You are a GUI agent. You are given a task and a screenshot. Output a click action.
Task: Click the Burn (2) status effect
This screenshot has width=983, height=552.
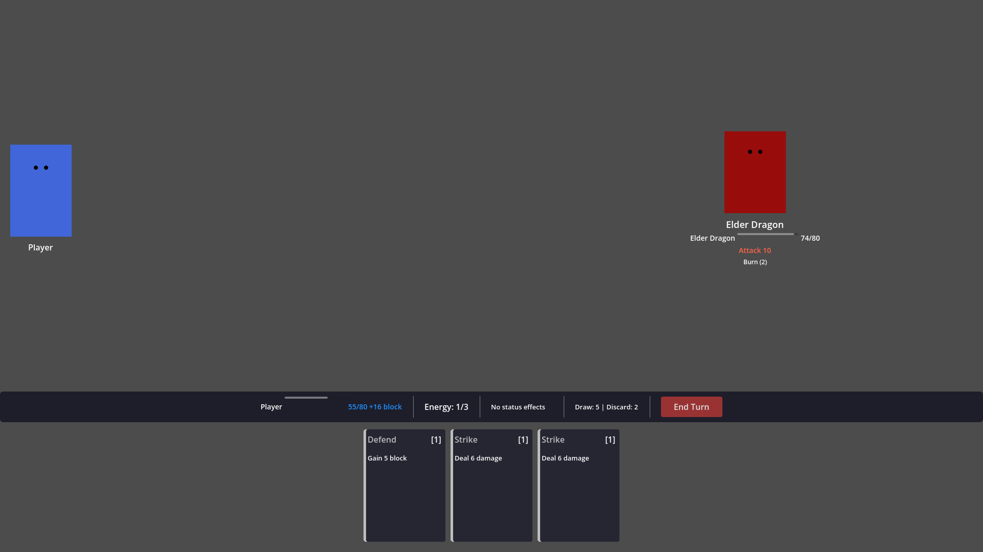pos(755,262)
